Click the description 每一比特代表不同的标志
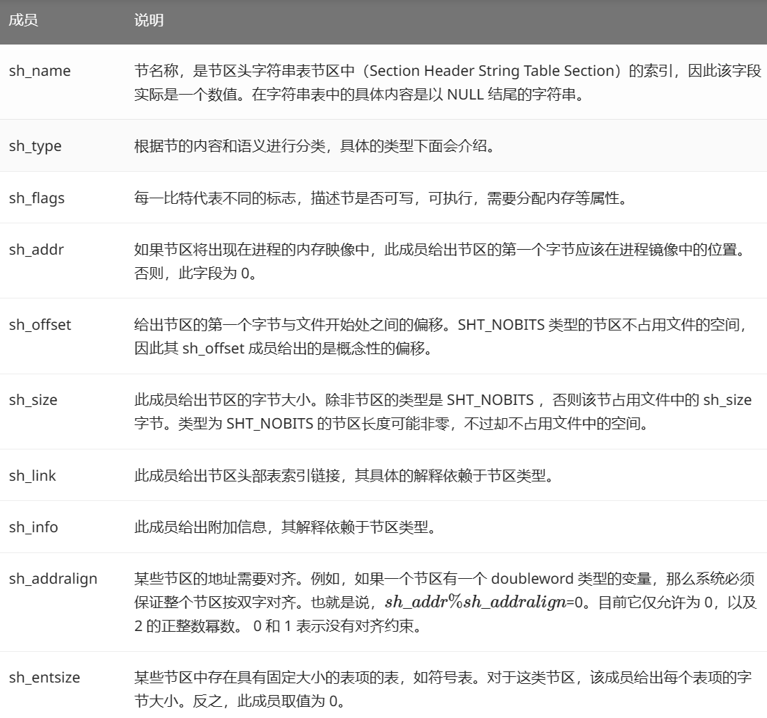This screenshot has width=767, height=718. (x=381, y=198)
